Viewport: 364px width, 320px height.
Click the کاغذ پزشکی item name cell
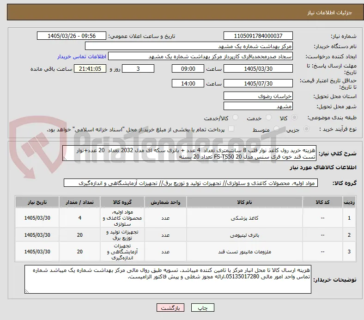[244, 218]
